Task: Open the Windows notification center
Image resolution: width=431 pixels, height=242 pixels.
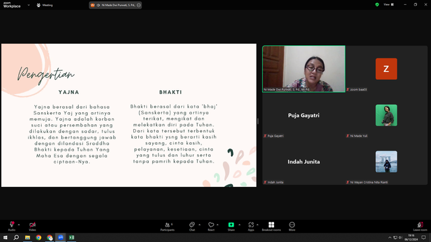Action: pyautogui.click(x=424, y=237)
